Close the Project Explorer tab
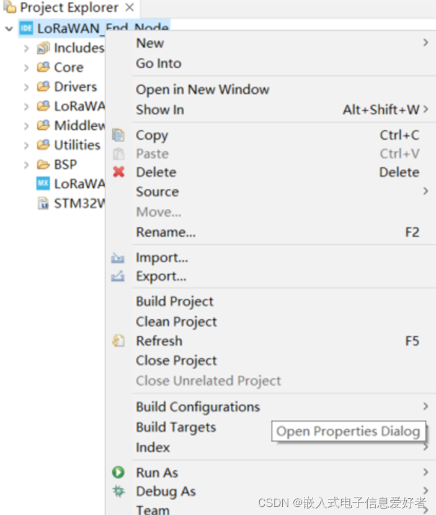The height and width of the screenshot is (515, 436). pos(130,7)
